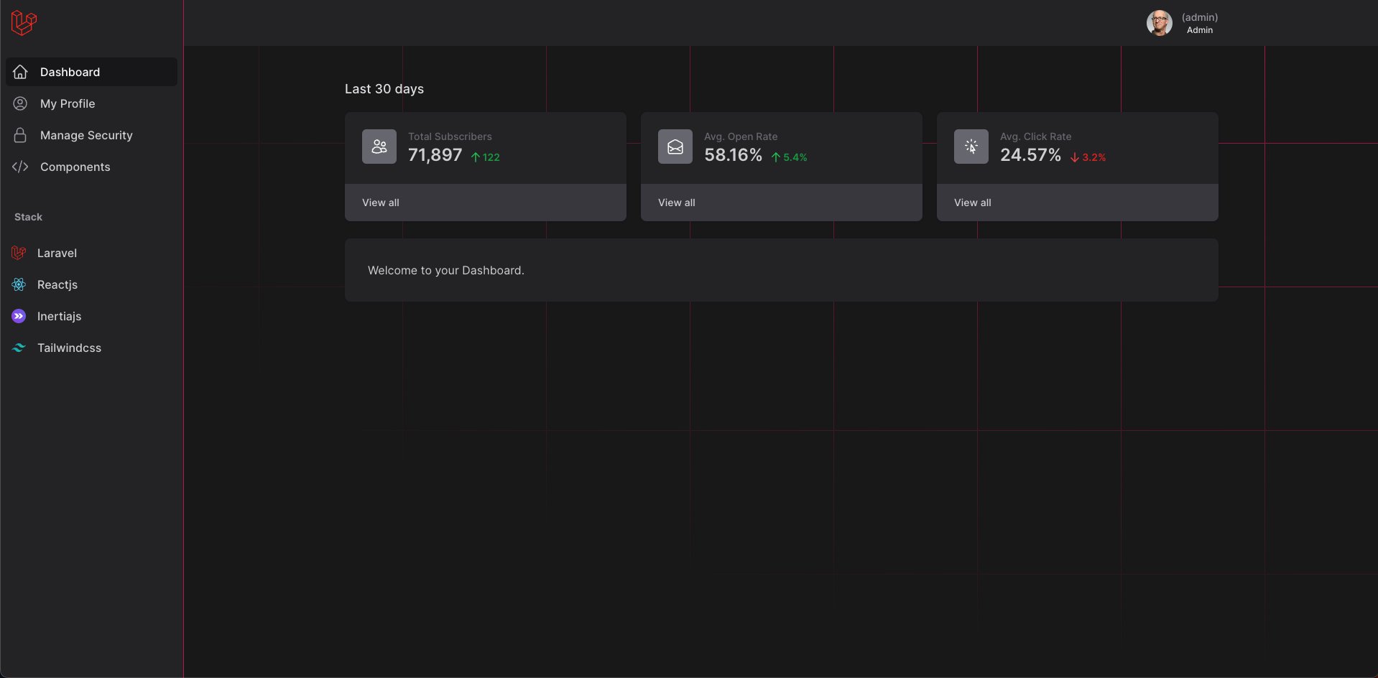Open the My Profile menu item
Viewport: 1378px width, 678px height.
coord(68,103)
